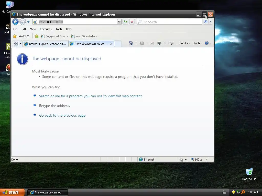262x196 pixels.
Task: Open Favorites center with the star button
Action: pos(21,36)
